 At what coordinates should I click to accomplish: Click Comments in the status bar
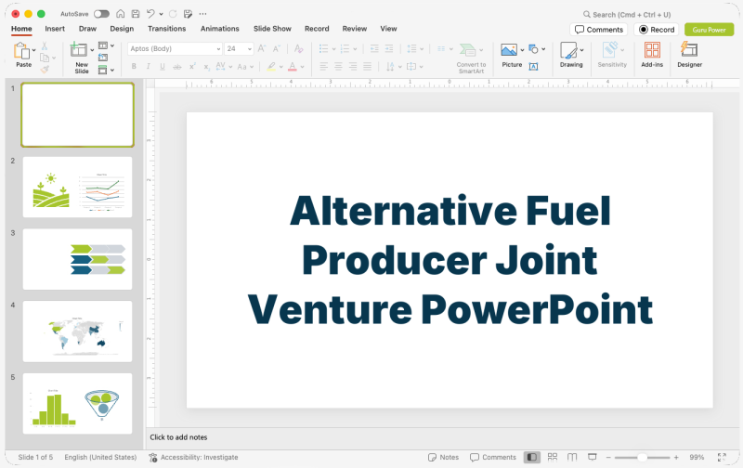(x=493, y=457)
